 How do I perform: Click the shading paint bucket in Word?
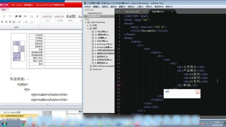coord(26,22)
